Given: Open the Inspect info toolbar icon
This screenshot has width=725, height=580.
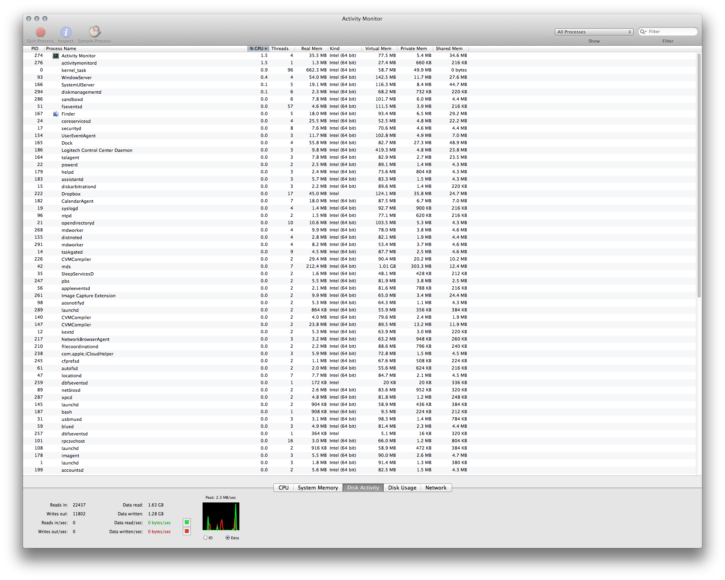Looking at the screenshot, I should click(x=66, y=32).
